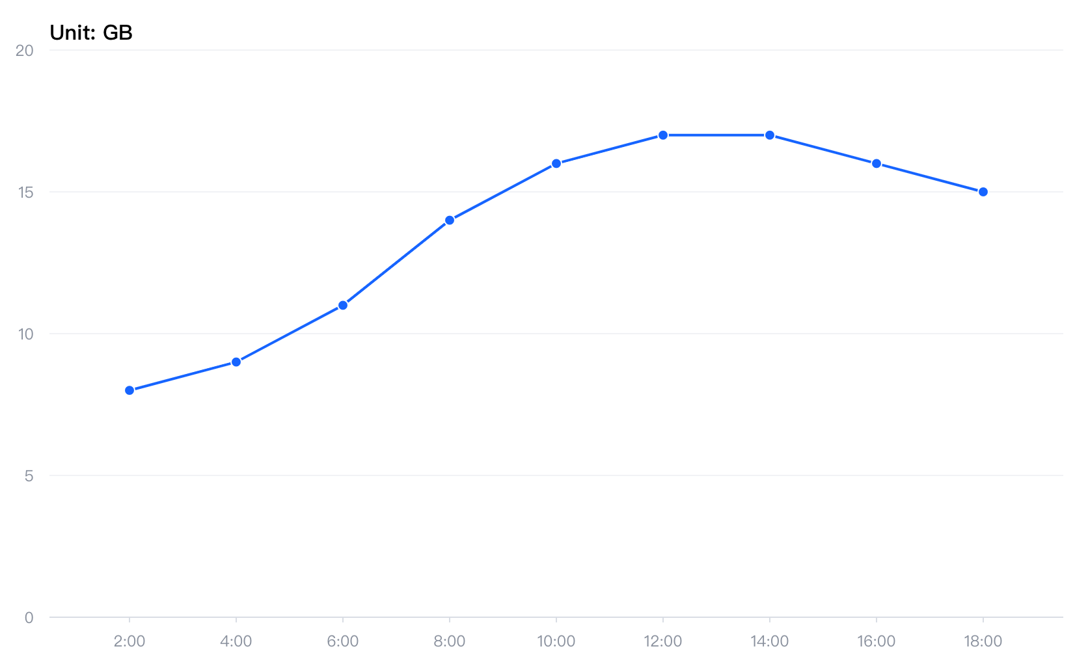This screenshot has height=666, width=1075.
Task: Click the data point at 14:00
Action: coord(770,135)
